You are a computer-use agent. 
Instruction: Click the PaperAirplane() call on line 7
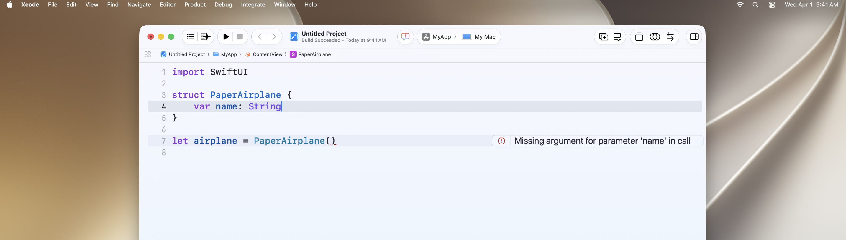[x=295, y=141]
